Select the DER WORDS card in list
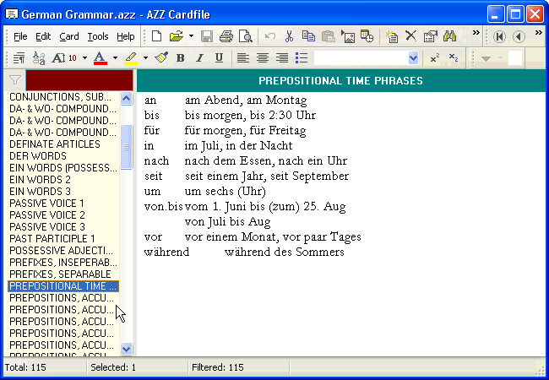This screenshot has width=549, height=380. click(38, 156)
